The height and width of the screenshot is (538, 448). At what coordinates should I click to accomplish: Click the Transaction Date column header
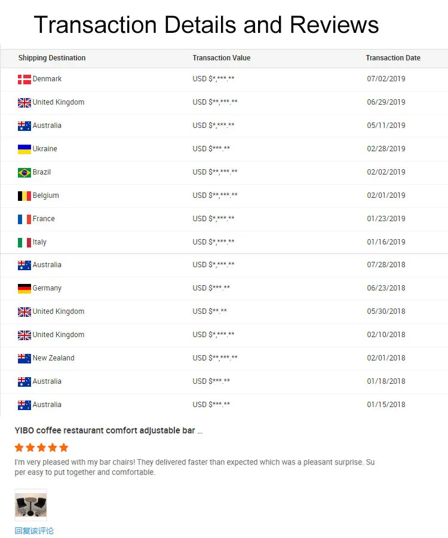coord(393,58)
